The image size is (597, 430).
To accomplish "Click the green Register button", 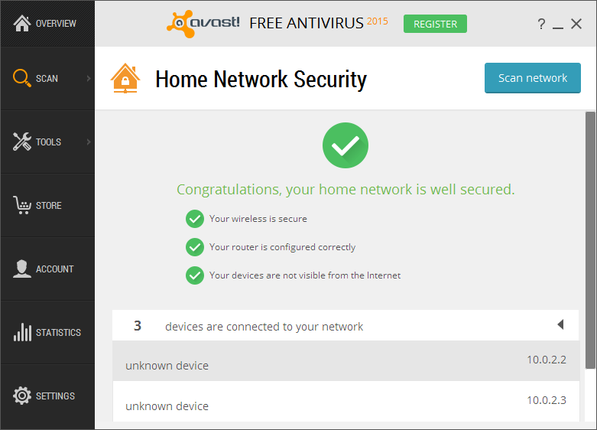I will 435,24.
